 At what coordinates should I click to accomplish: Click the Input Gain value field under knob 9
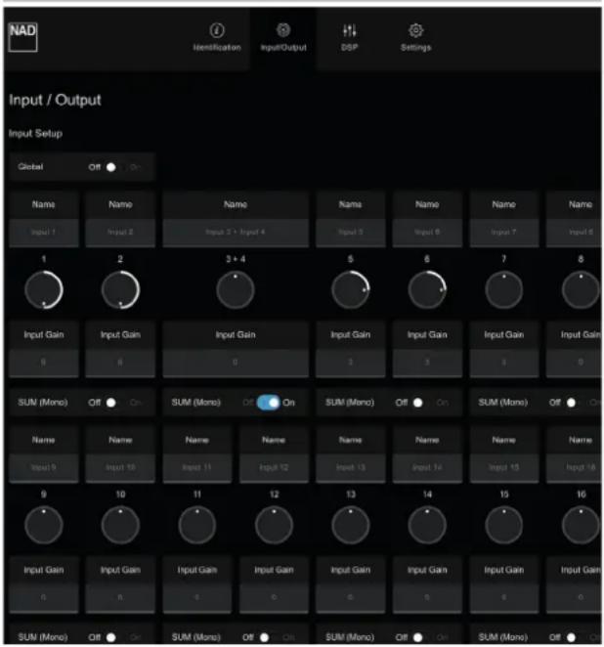pos(44,598)
